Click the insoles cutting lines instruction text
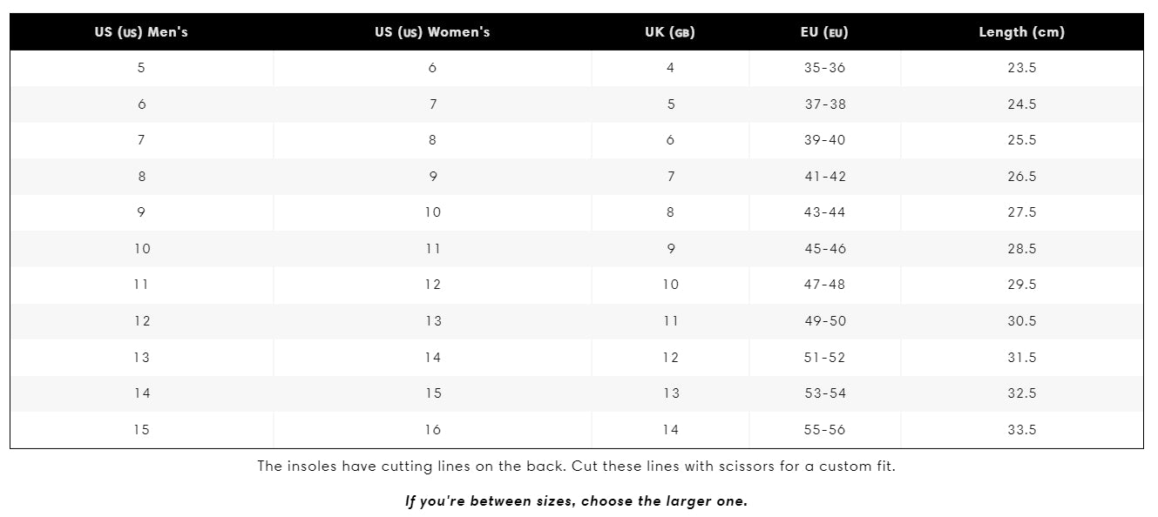1158x517 pixels. pyautogui.click(x=576, y=467)
